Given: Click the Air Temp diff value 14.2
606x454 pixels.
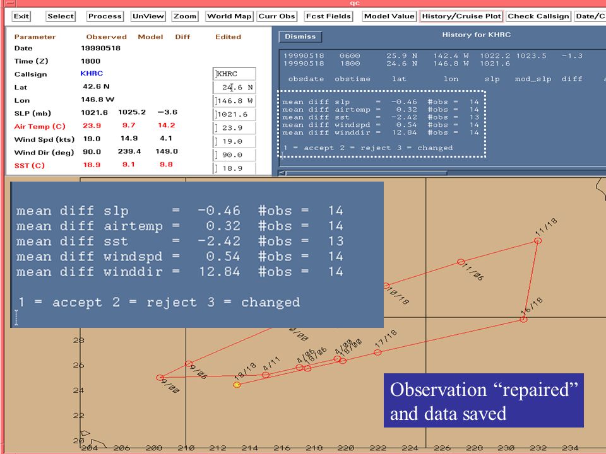Looking at the screenshot, I should (166, 125).
